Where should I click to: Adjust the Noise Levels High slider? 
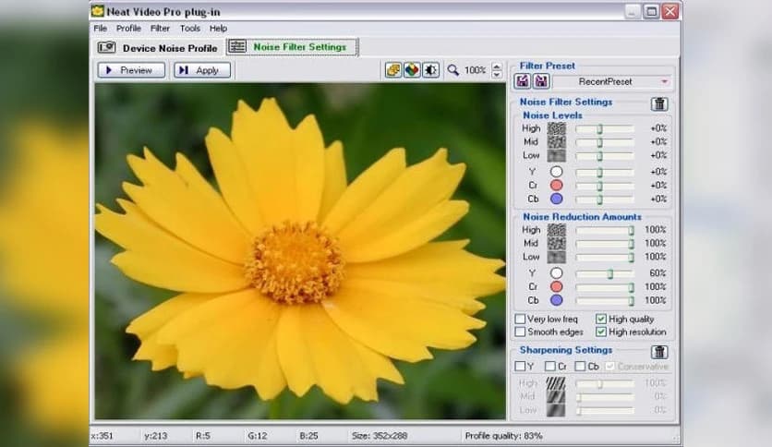pos(605,128)
